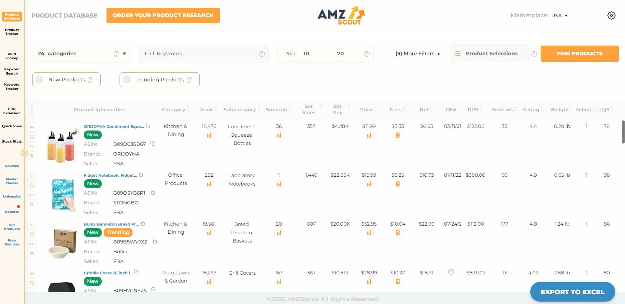Go to Keyword Search in sidebar
625x304 pixels.
point(12,71)
